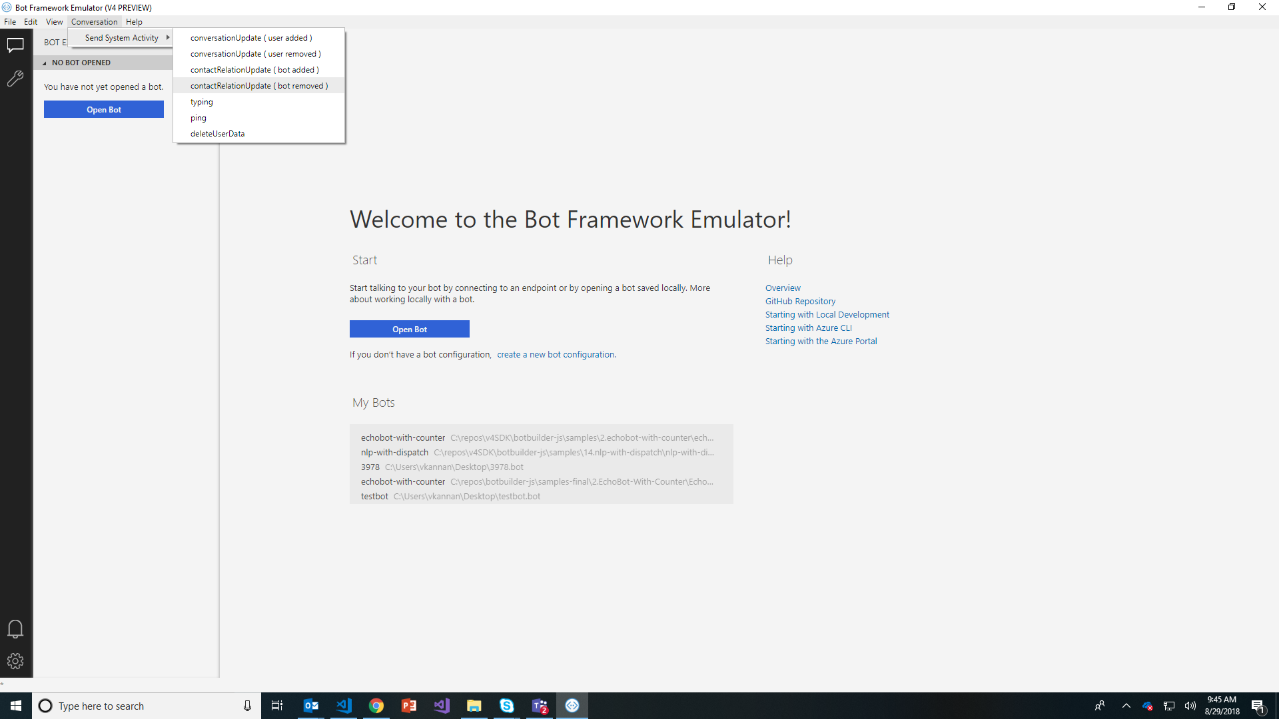Launch Skype from the taskbar

pos(507,705)
